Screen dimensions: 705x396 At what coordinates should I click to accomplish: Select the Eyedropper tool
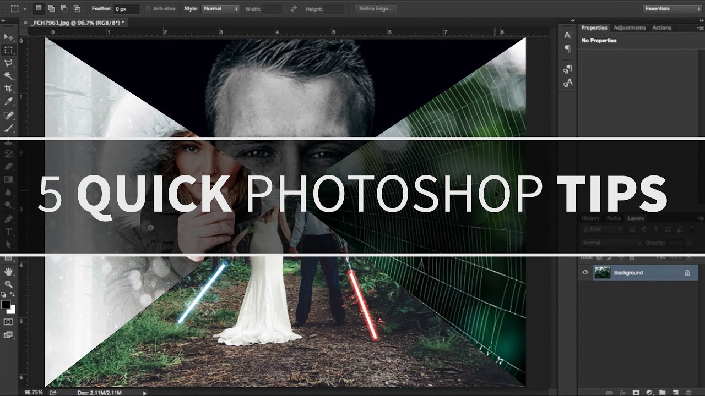tap(8, 102)
